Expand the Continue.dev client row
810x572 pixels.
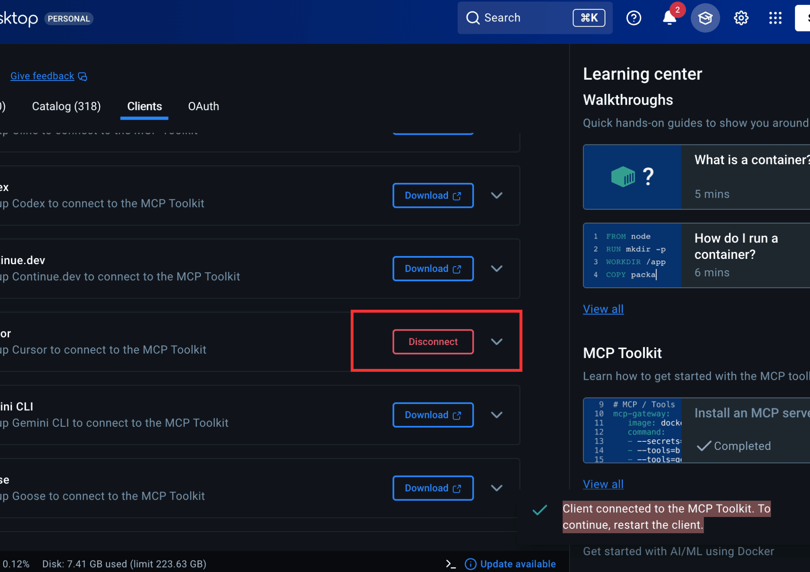point(497,269)
